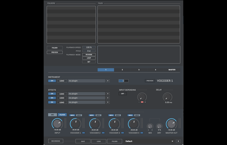Click the small blue indicator beside Vocoder 1
227x145 pixels.
pyautogui.click(x=83, y=133)
